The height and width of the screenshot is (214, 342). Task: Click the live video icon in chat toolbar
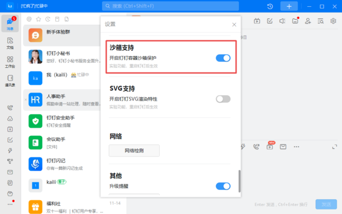pos(257,21)
